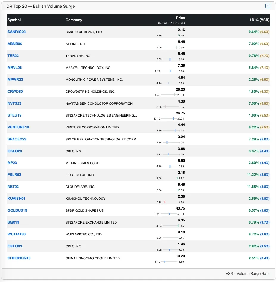
Task: Click the 11.22% (3.9X) change value
Action: (x=258, y=175)
